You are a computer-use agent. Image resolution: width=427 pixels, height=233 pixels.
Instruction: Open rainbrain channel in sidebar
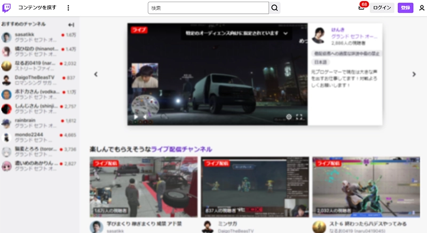click(x=38, y=123)
